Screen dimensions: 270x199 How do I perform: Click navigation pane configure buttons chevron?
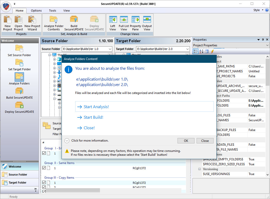[36, 190]
